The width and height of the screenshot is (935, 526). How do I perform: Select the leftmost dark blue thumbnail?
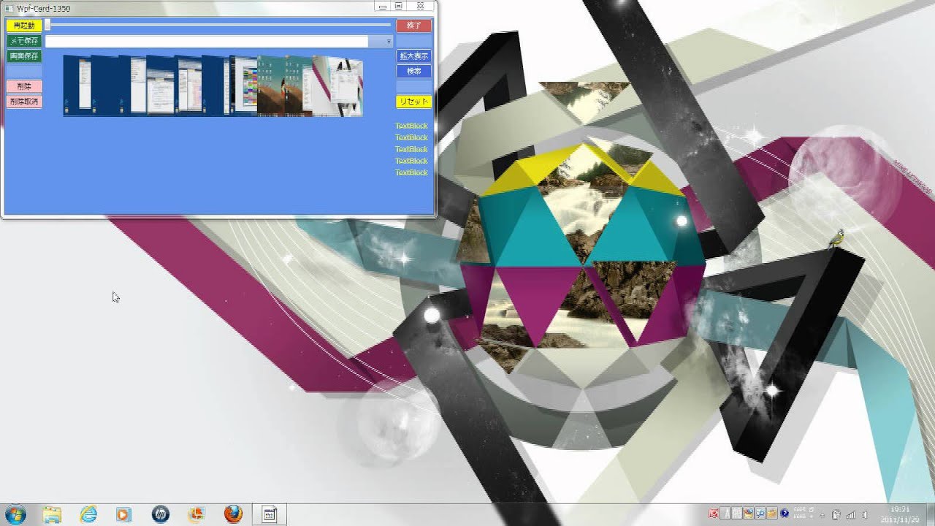[77, 85]
